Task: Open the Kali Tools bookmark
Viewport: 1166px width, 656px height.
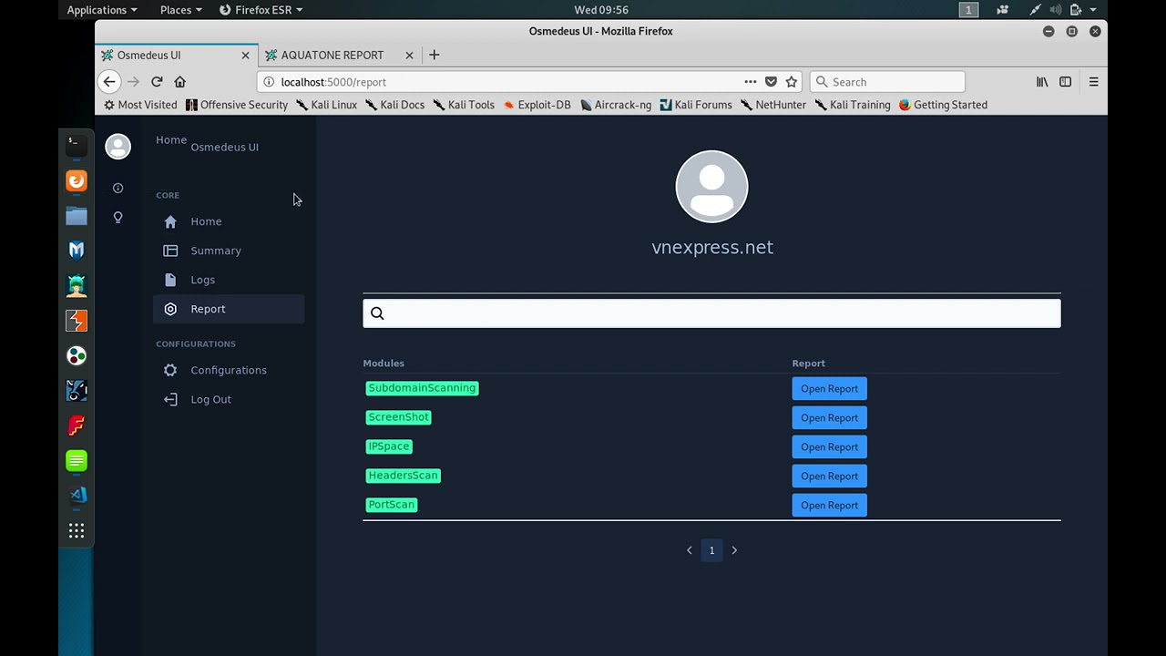Action: 464,105
